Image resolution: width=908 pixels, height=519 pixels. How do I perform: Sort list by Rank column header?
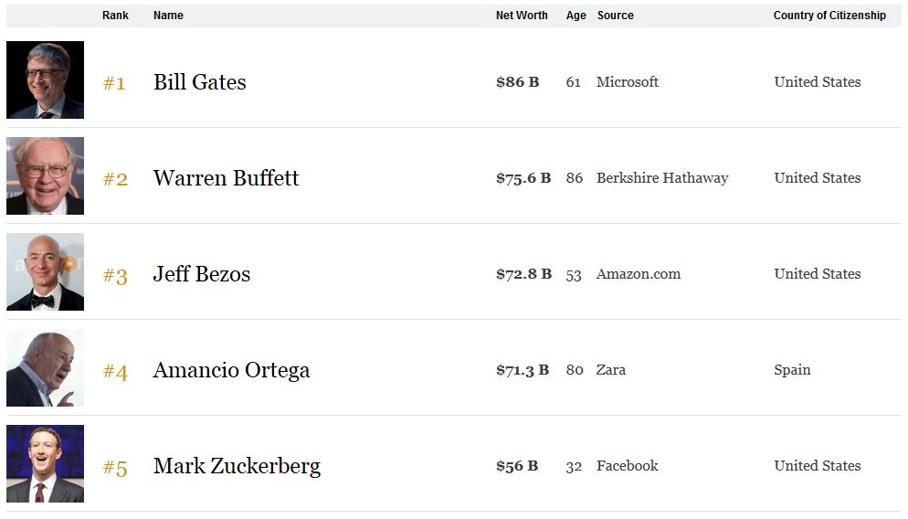coord(115,16)
